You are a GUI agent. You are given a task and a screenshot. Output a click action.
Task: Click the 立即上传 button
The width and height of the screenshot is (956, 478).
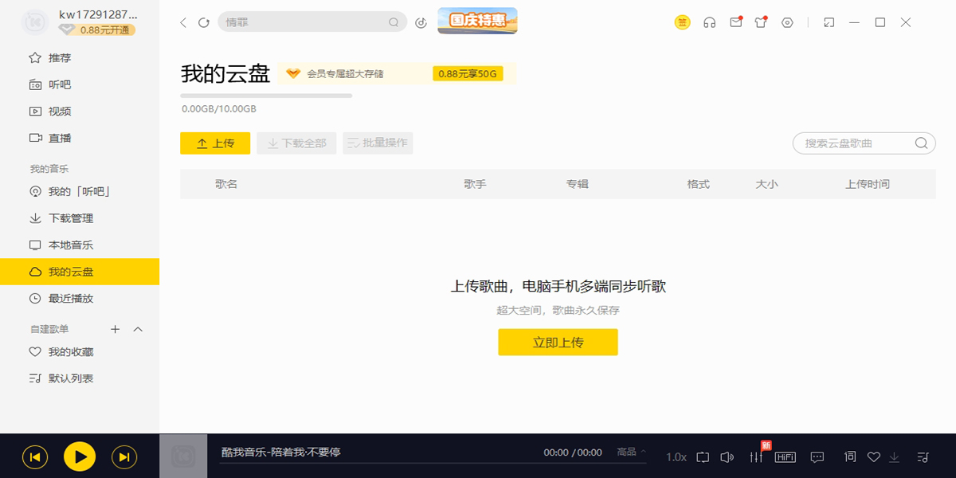pos(558,343)
